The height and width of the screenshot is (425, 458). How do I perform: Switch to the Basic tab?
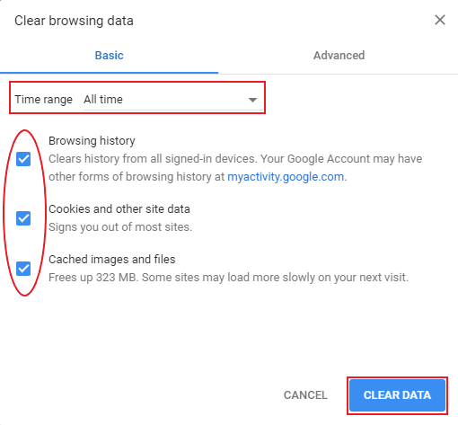(x=109, y=56)
